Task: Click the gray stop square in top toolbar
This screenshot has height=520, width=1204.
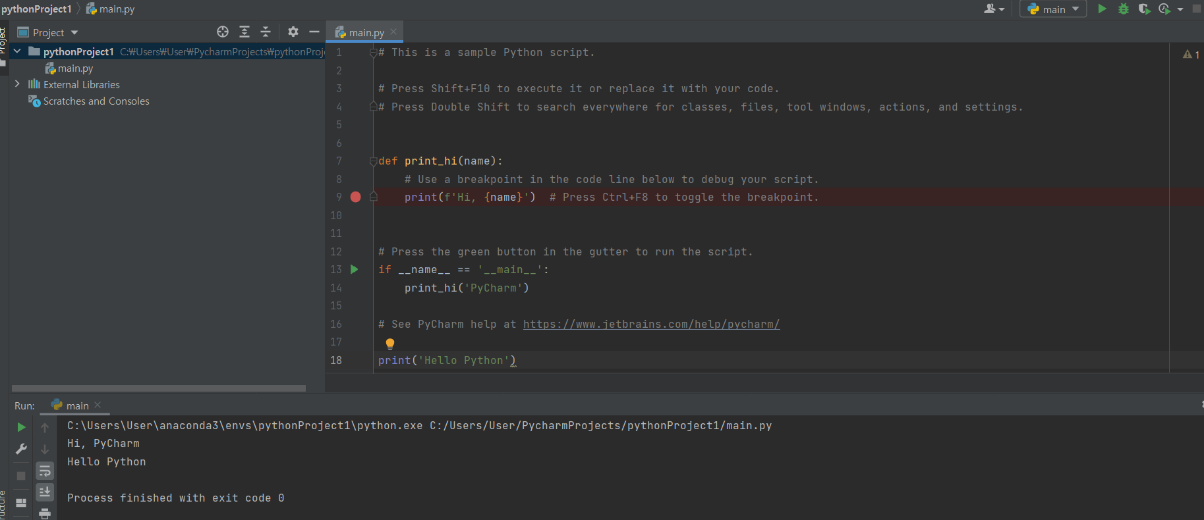Action: click(x=1197, y=9)
